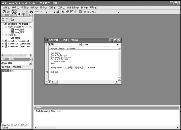Open the Insert Module icon's dropdown arrow
181x130 pixels.
click(11, 12)
